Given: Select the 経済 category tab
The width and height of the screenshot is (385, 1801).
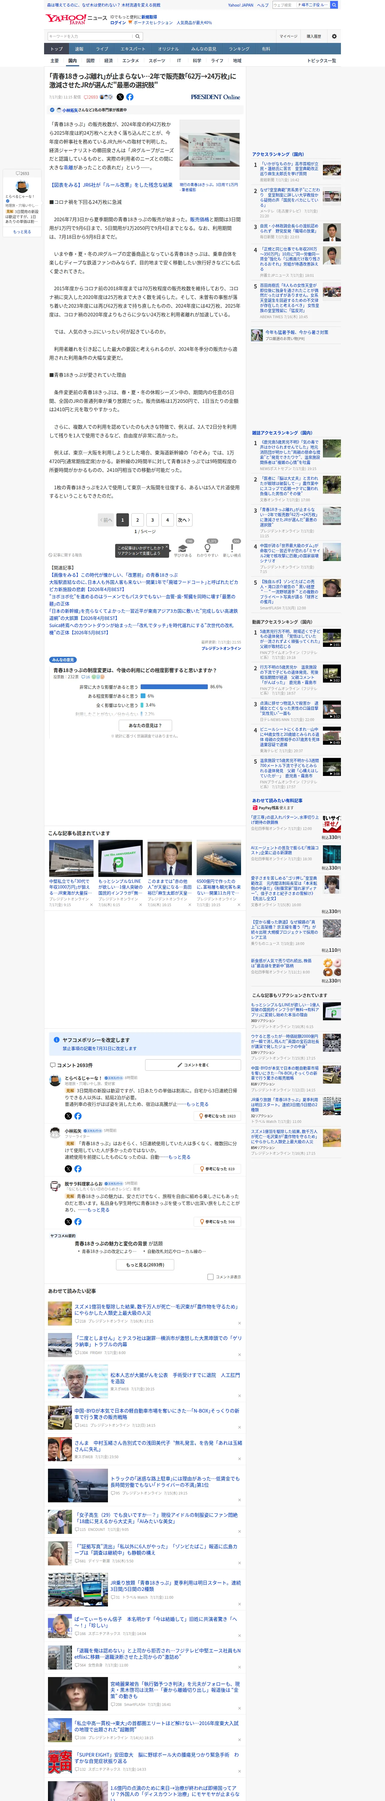Looking at the screenshot, I should tap(108, 61).
